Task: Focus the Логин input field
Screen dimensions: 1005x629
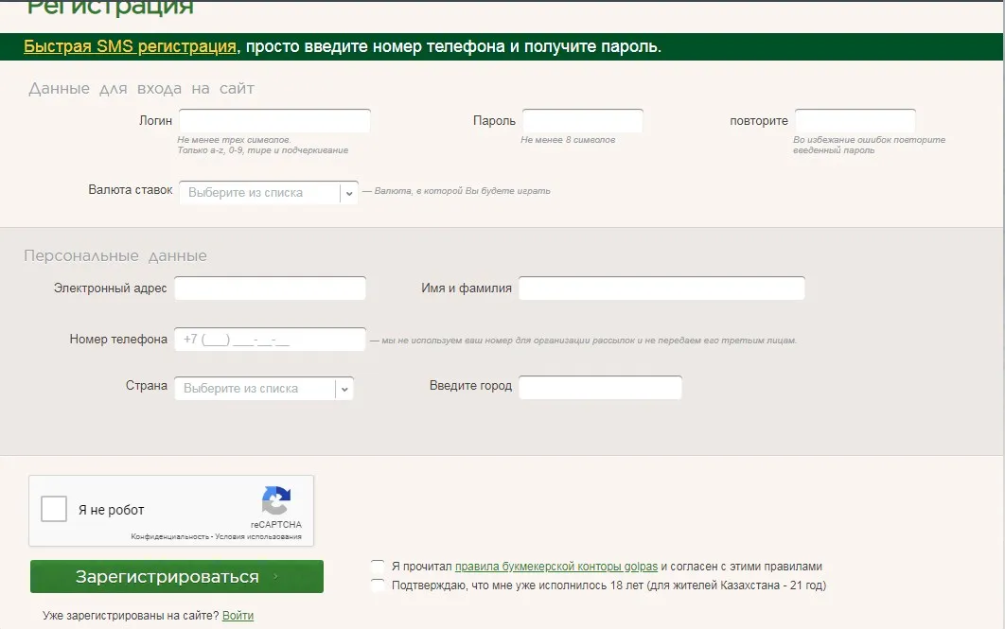Action: pyautogui.click(x=274, y=121)
